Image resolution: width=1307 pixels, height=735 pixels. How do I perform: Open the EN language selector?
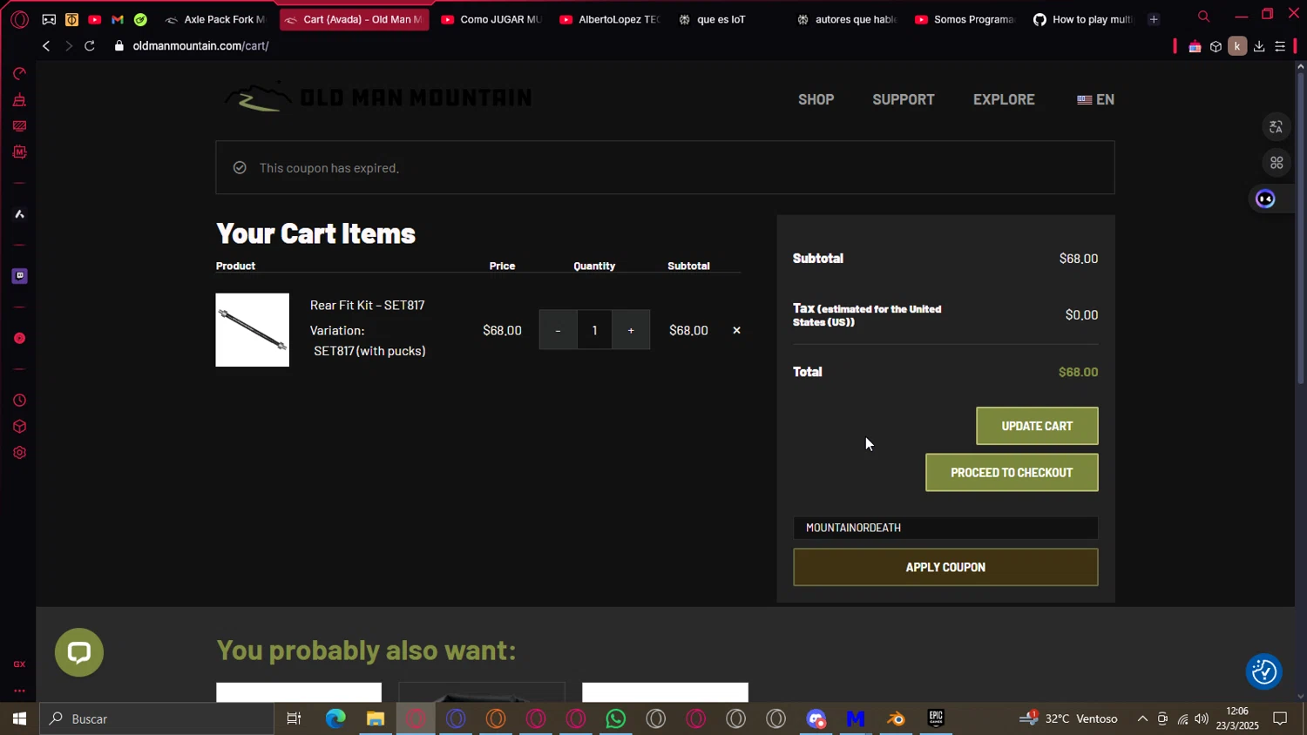tap(1095, 99)
